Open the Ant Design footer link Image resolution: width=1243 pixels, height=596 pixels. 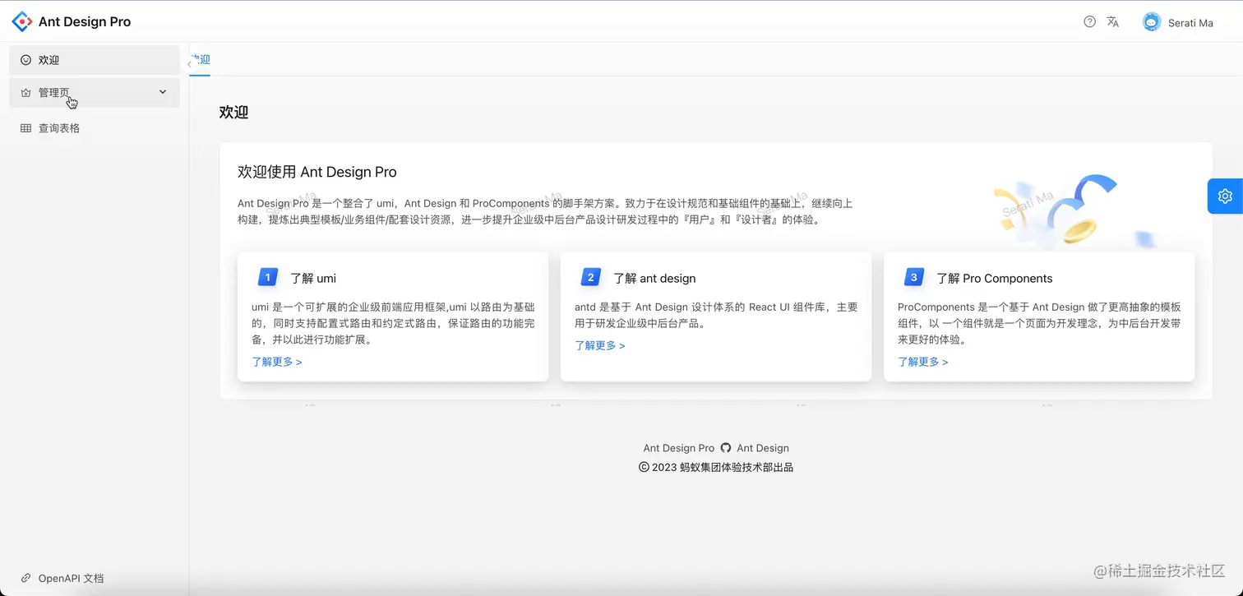(763, 447)
